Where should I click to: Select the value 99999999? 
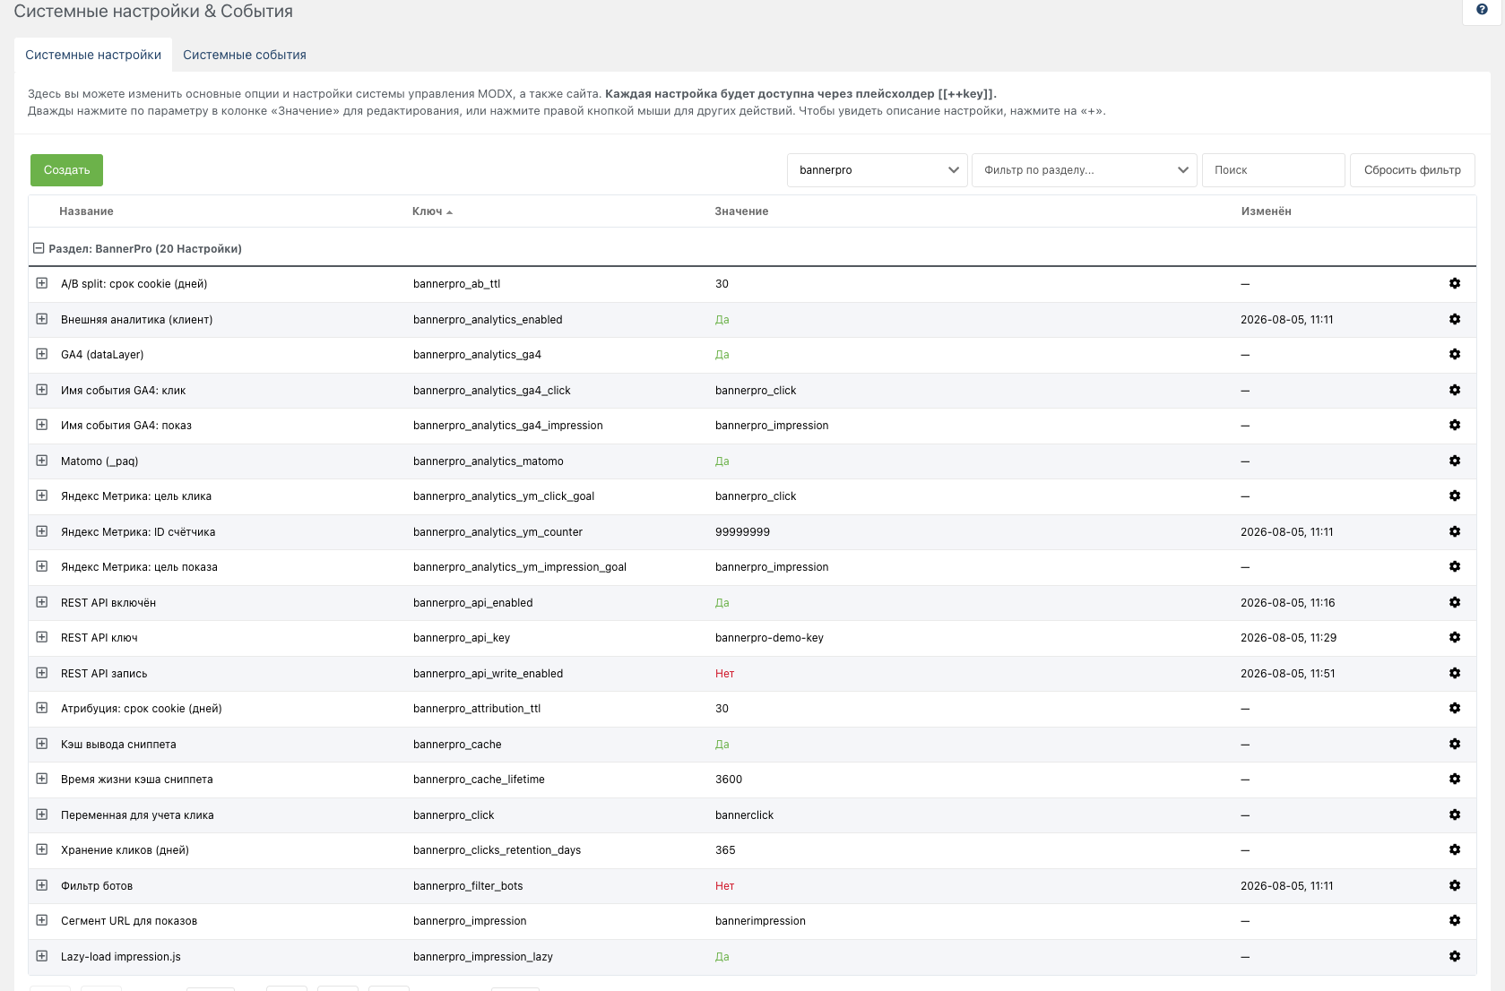tap(742, 532)
